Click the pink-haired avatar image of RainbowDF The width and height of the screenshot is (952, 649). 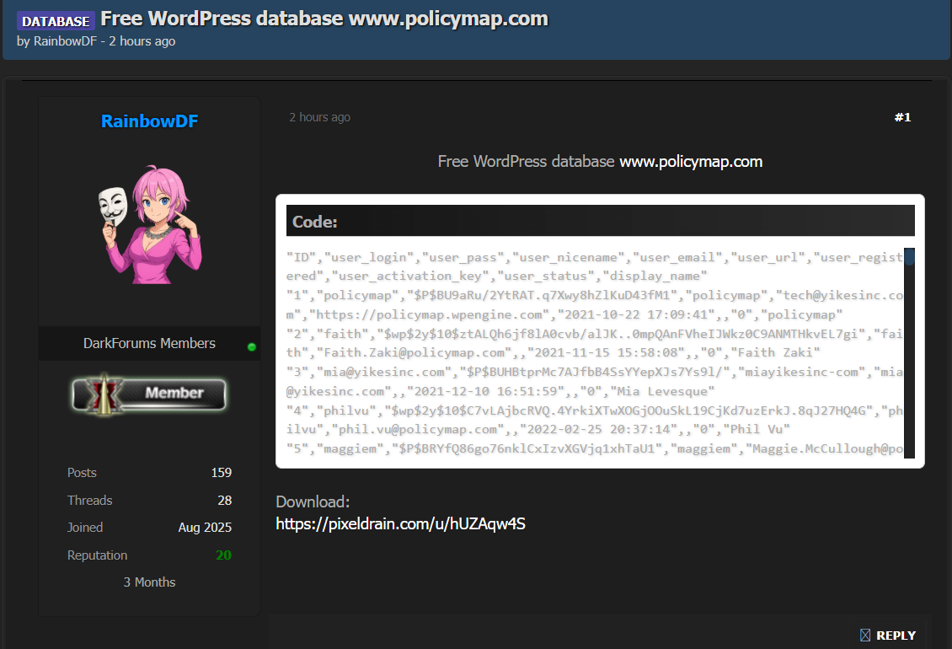[x=149, y=223]
